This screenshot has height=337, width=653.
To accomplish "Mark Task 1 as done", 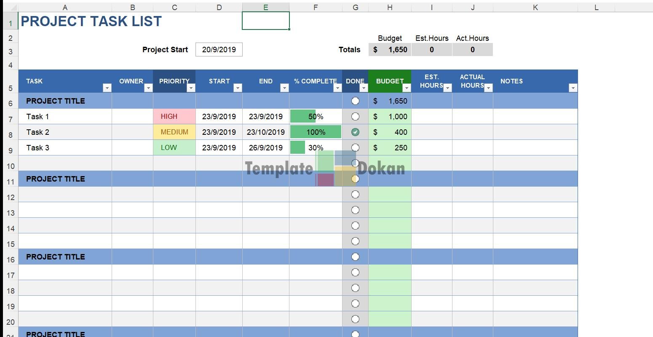I will click(x=355, y=116).
